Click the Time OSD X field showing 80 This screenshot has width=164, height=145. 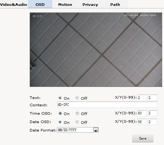coord(142,113)
